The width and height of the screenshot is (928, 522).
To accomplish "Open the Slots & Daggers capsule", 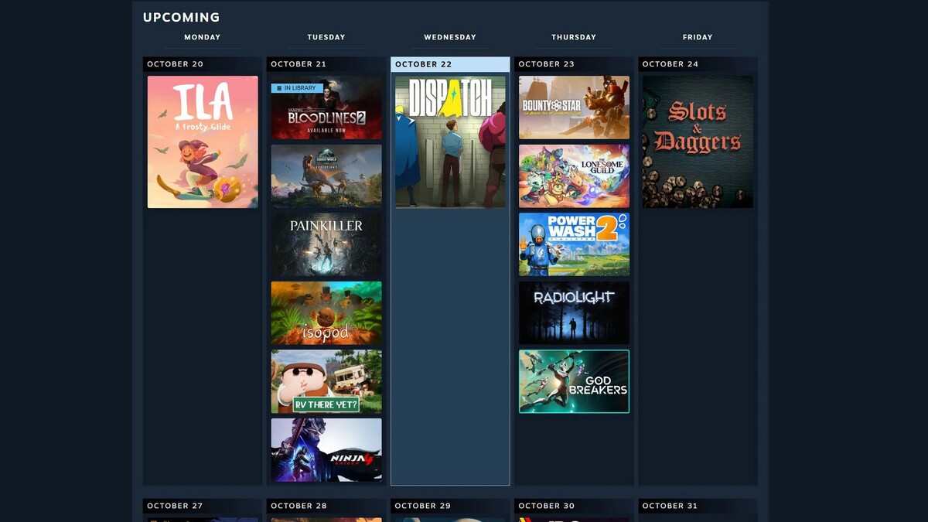I will click(x=697, y=141).
